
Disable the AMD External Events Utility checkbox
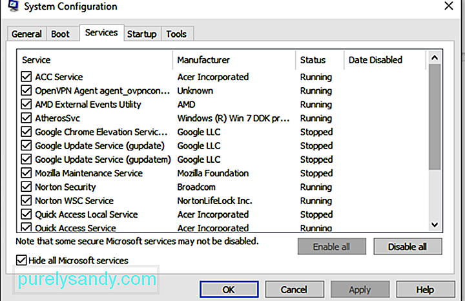(26, 104)
